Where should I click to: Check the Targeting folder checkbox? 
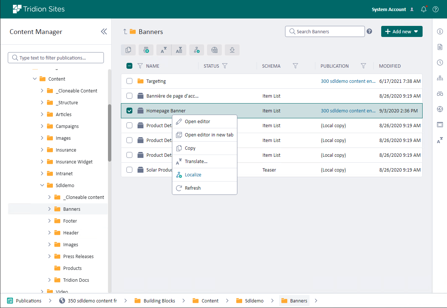click(x=129, y=81)
